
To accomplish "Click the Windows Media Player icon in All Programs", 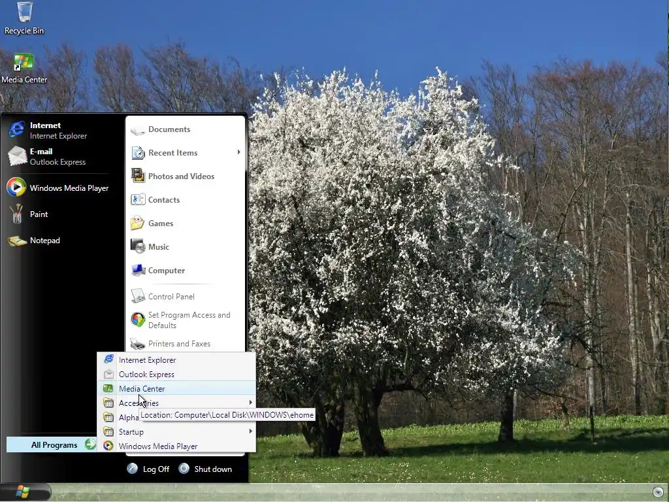I will 108,446.
